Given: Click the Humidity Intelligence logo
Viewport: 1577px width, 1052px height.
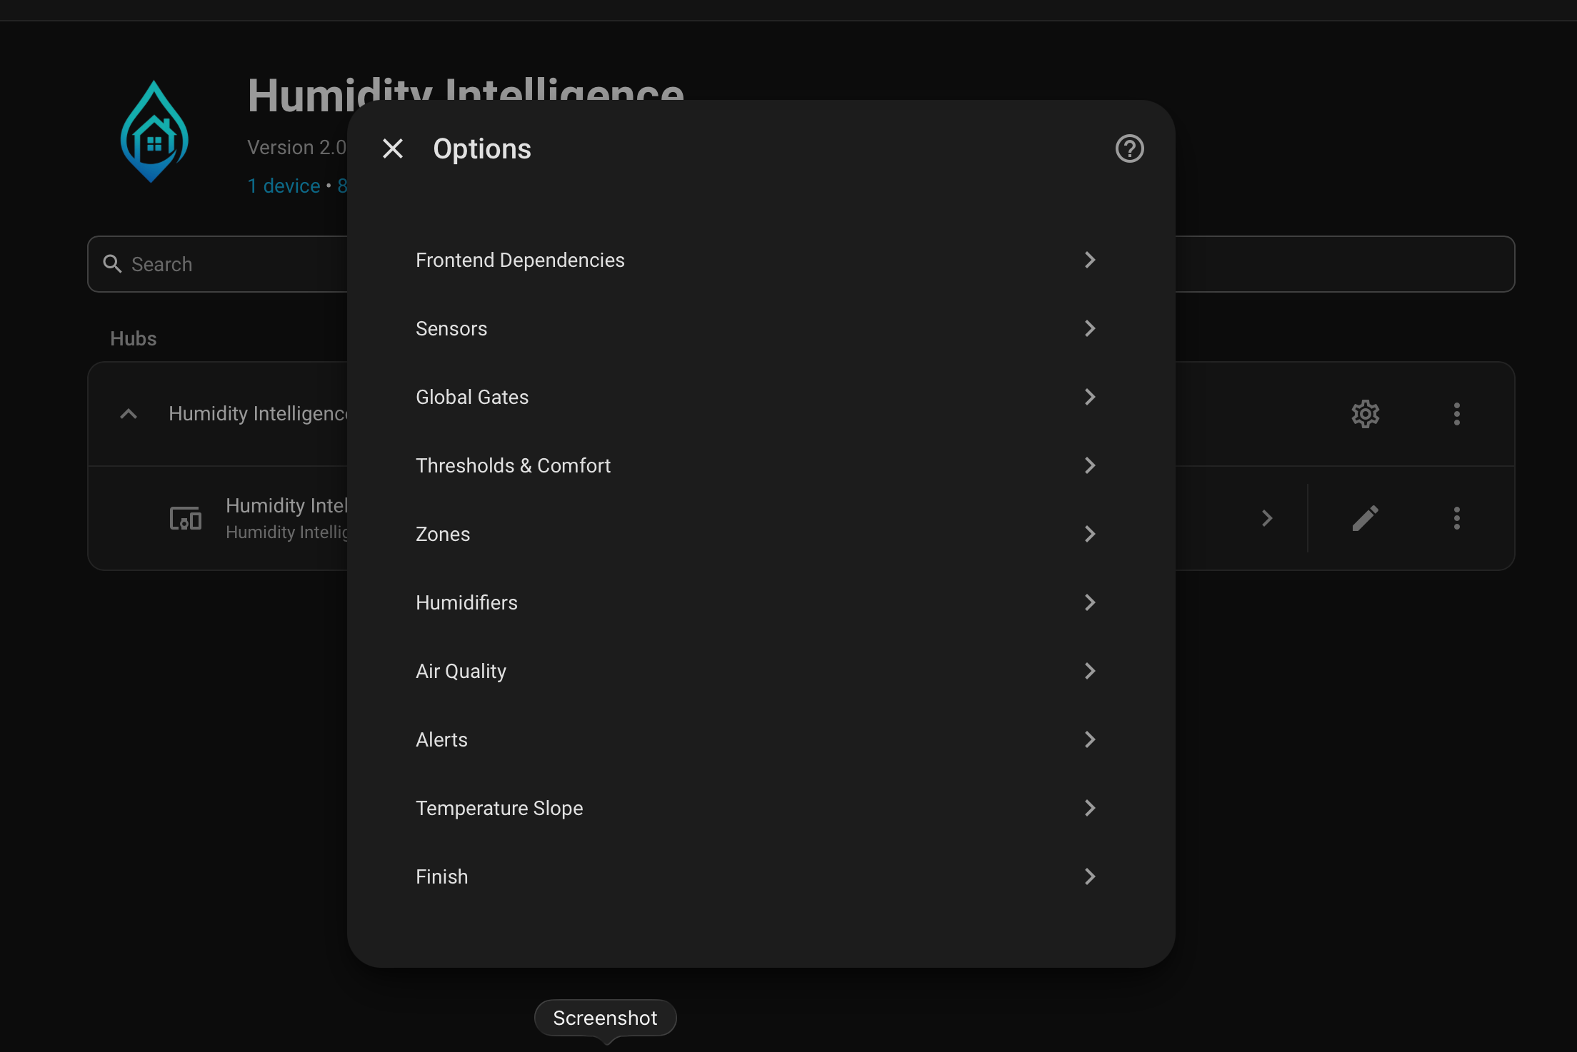Looking at the screenshot, I should (154, 131).
